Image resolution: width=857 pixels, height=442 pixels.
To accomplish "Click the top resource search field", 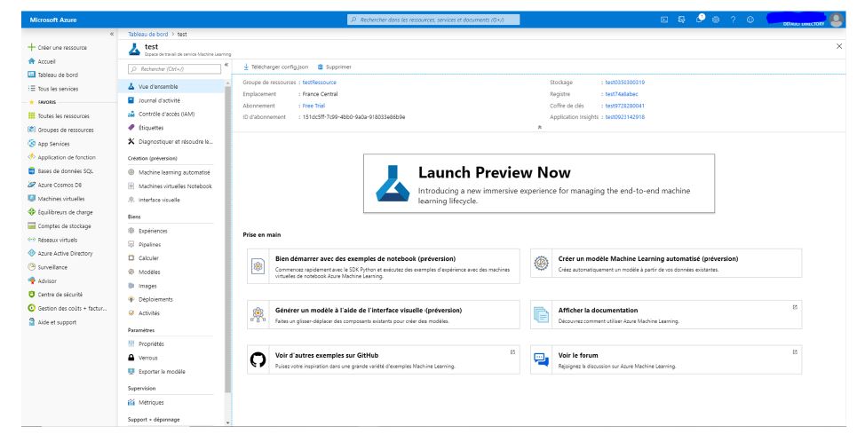I will point(430,20).
